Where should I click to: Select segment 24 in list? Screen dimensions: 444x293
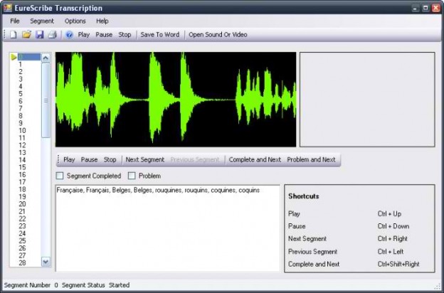22,233
